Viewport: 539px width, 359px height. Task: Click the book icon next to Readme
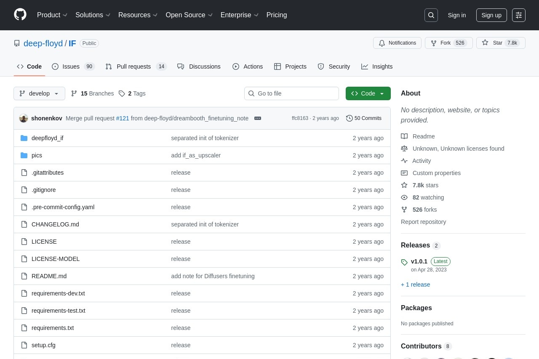(x=404, y=136)
